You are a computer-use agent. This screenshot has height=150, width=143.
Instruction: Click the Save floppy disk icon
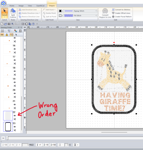pos(9,24)
